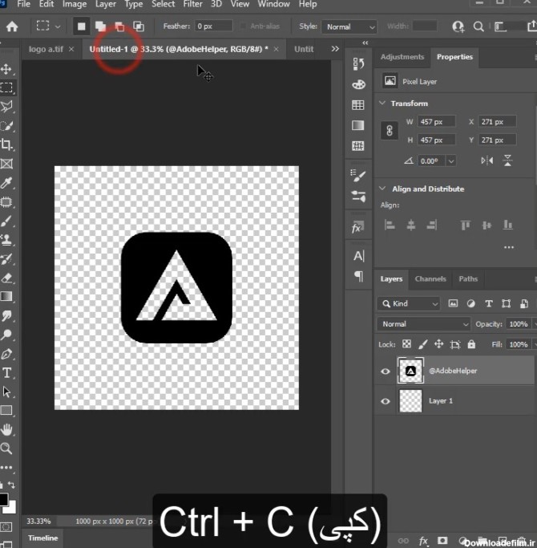Switch to the Adjustments tab
Image resolution: width=537 pixels, height=548 pixels.
(x=402, y=57)
